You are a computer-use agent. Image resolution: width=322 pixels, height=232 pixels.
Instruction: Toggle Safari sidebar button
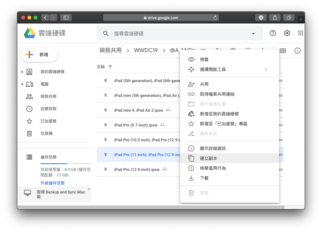point(66,18)
